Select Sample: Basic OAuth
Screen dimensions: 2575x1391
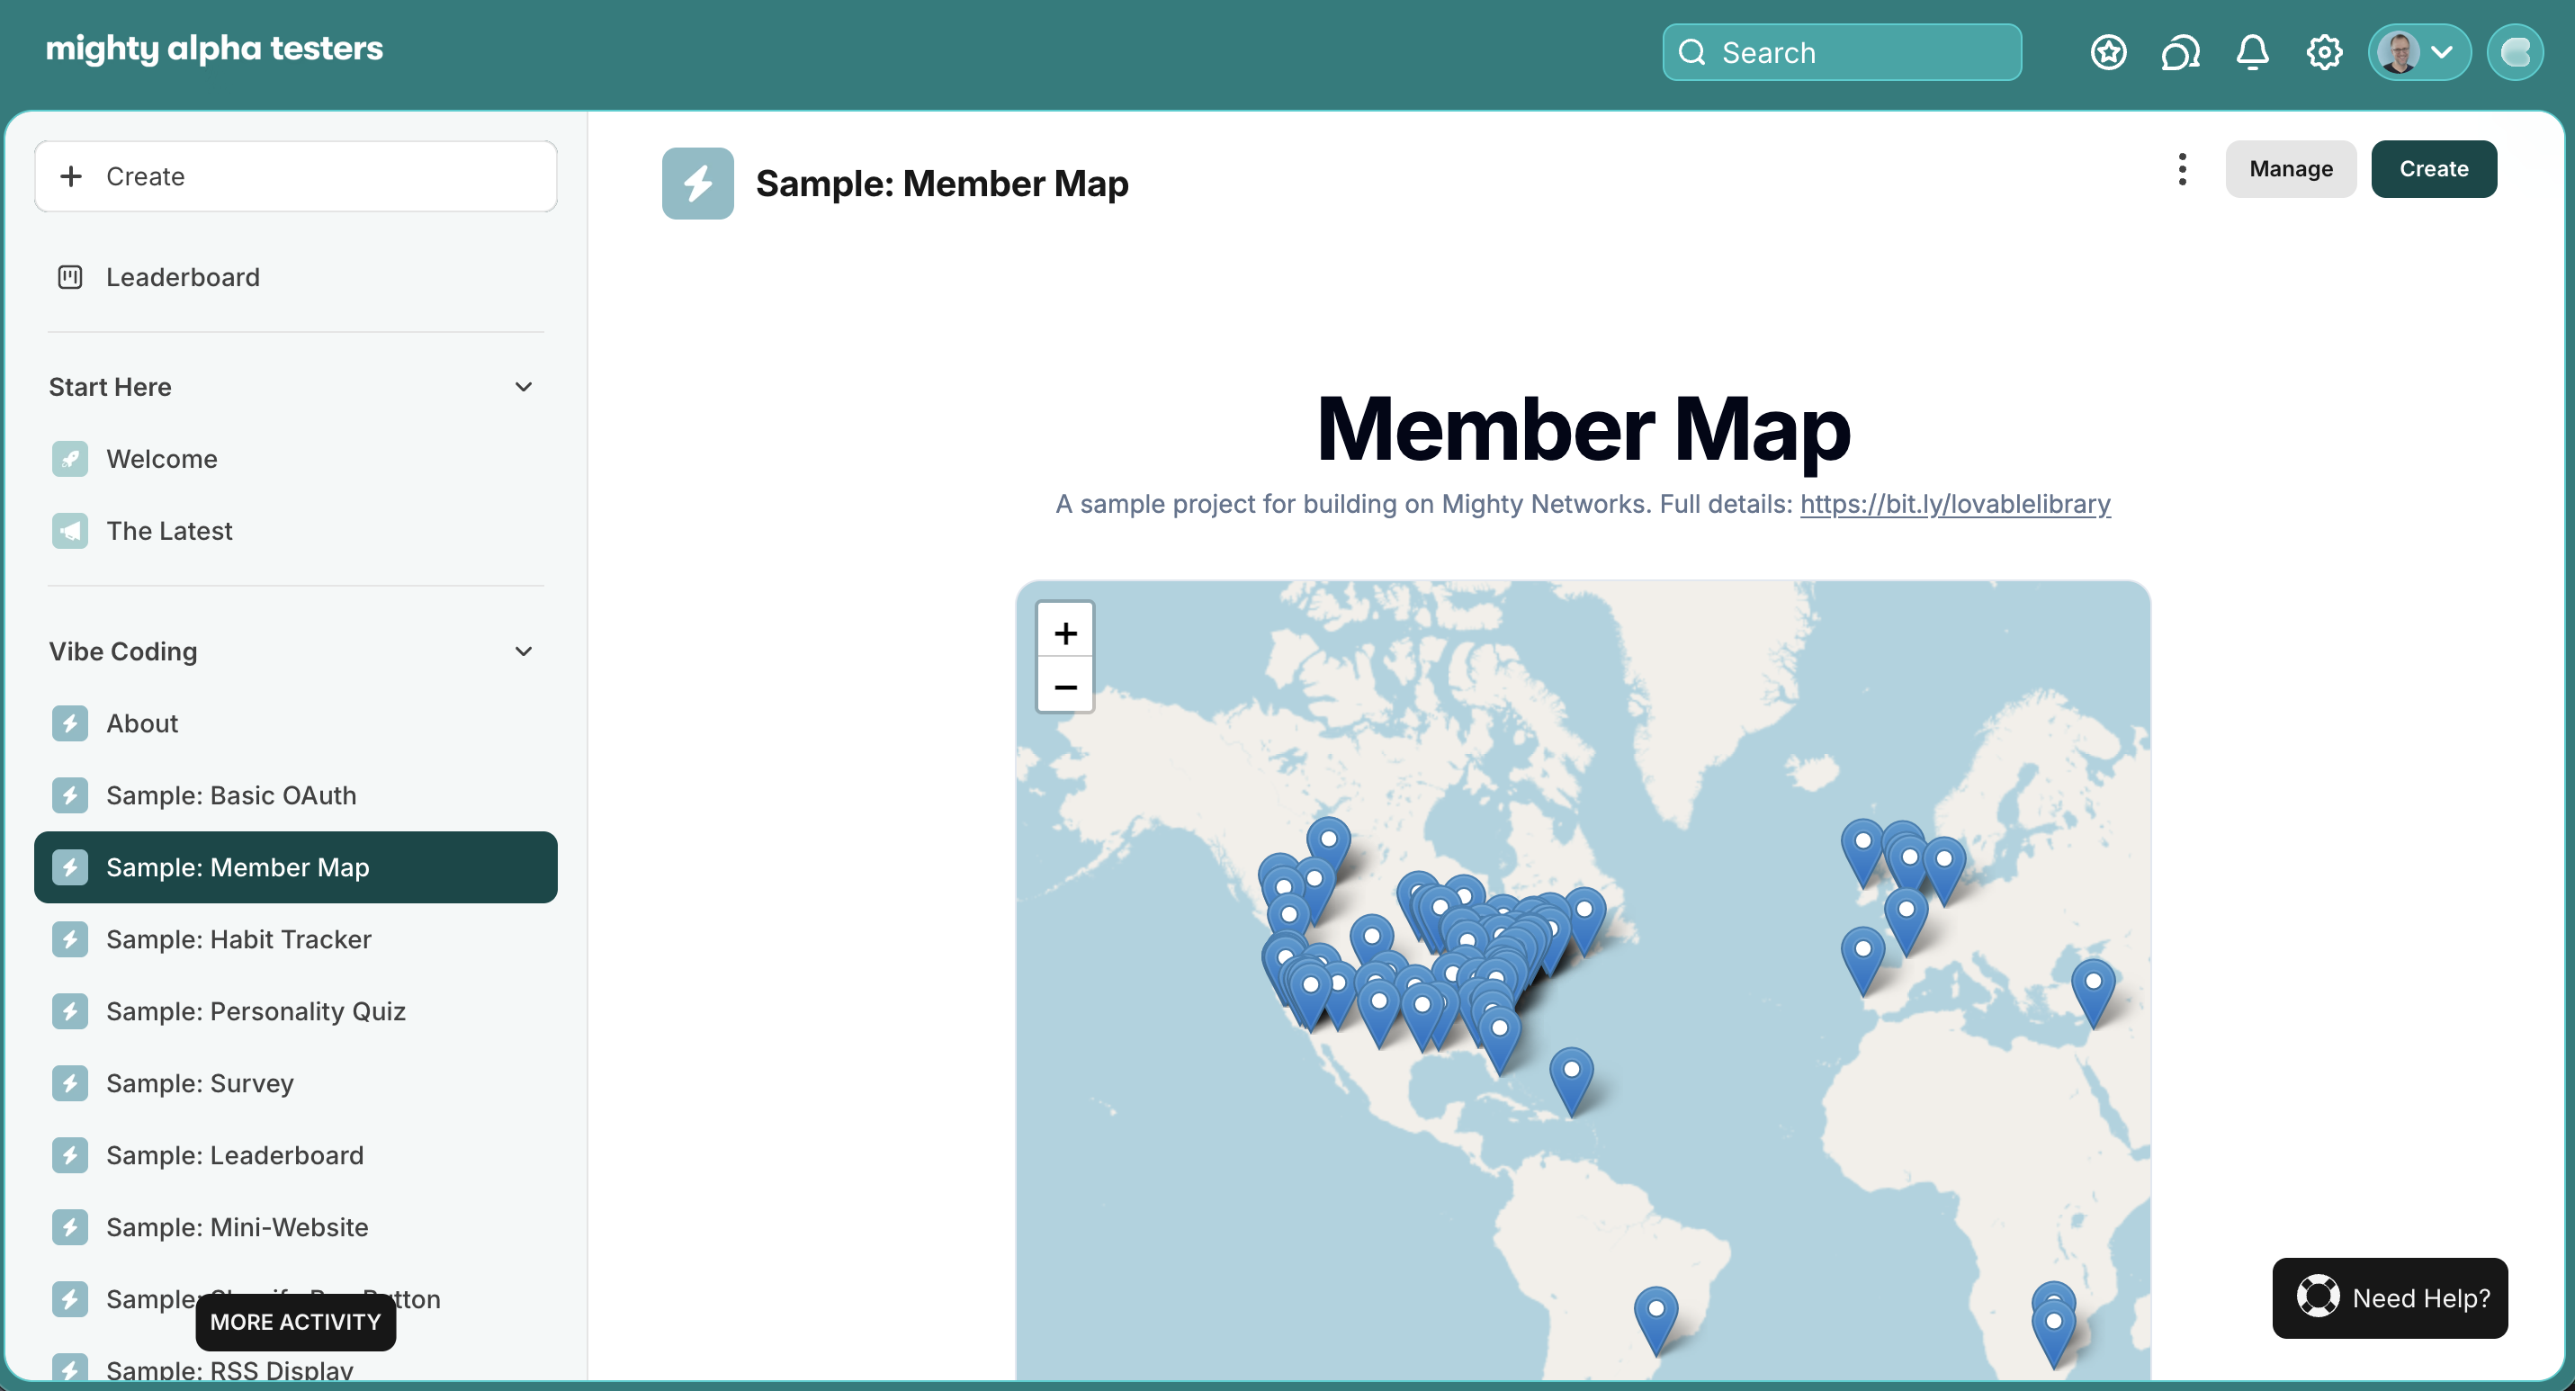coord(296,794)
